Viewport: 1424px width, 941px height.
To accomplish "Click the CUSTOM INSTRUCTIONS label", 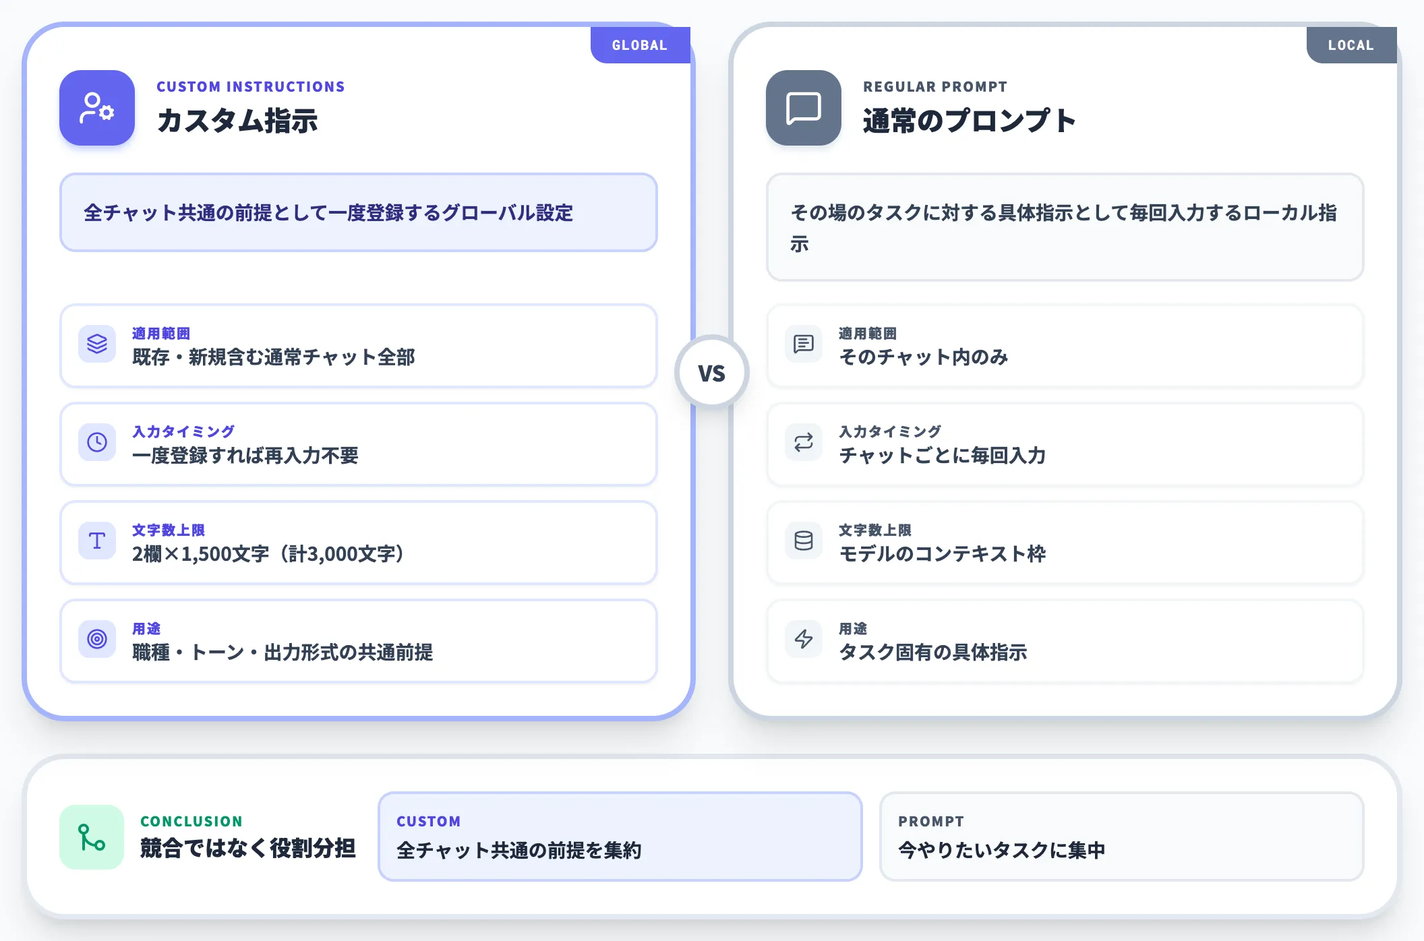I will 251,87.
